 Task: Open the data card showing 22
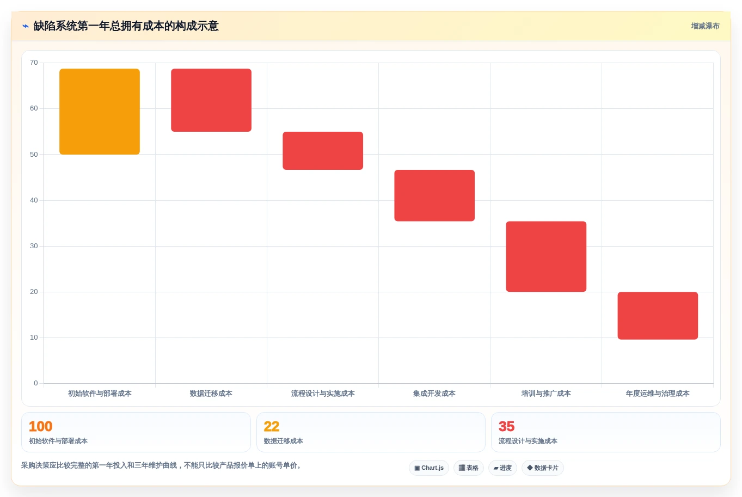(371, 432)
